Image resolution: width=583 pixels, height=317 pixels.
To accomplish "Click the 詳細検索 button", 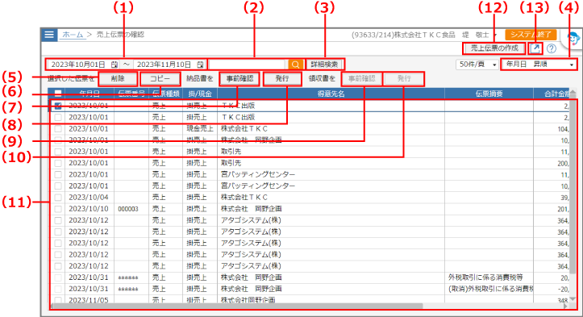I will [325, 65].
